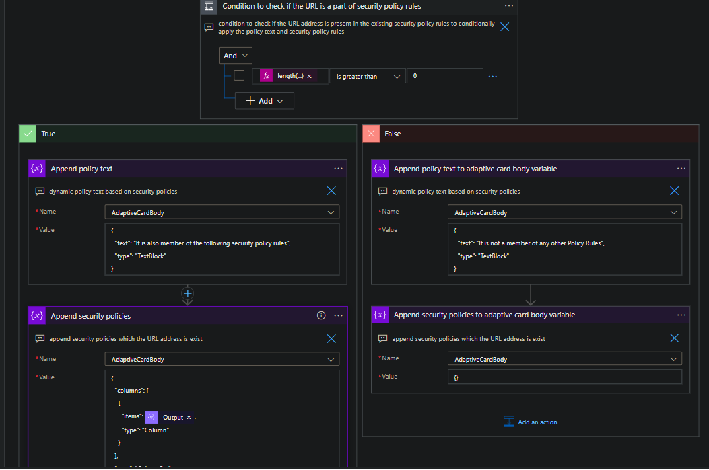This screenshot has height=470, width=709.
Task: Close comment on 'Append policy text' action
Action: pyautogui.click(x=331, y=191)
